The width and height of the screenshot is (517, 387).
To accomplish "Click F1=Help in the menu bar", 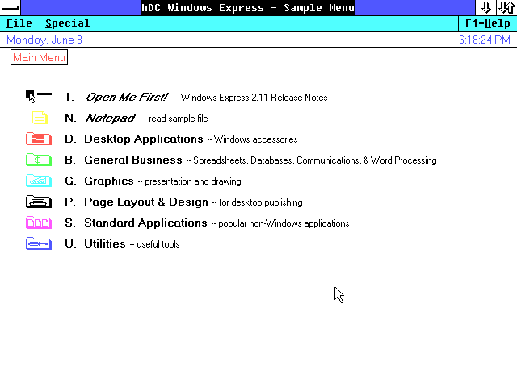I will click(x=488, y=23).
